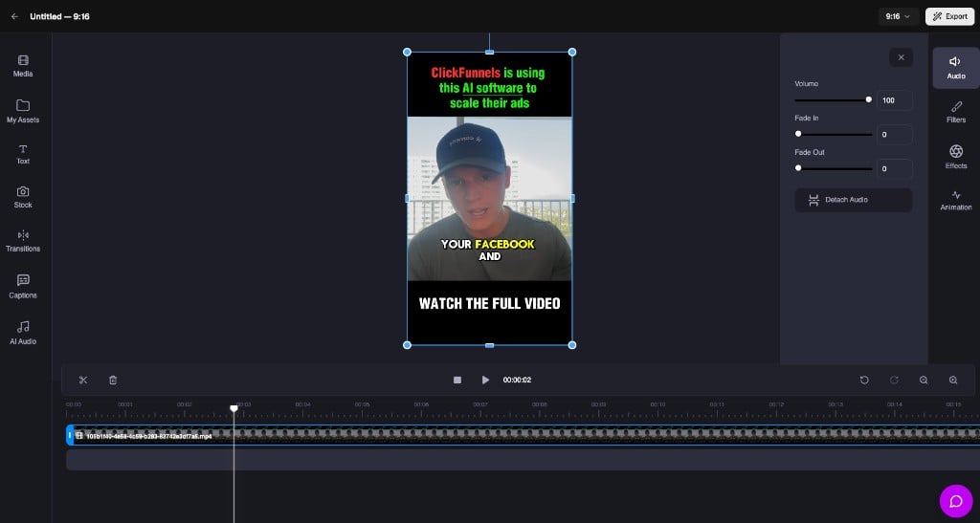
Task: Click the Detach Audio button
Action: pos(853,200)
